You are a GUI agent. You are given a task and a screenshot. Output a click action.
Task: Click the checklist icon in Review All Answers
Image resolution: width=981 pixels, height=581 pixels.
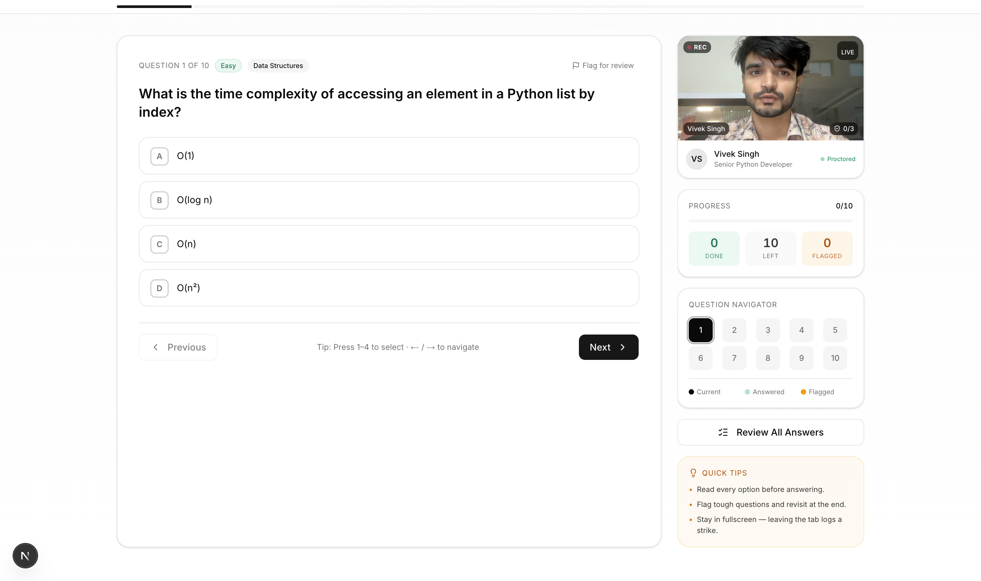[x=723, y=432]
